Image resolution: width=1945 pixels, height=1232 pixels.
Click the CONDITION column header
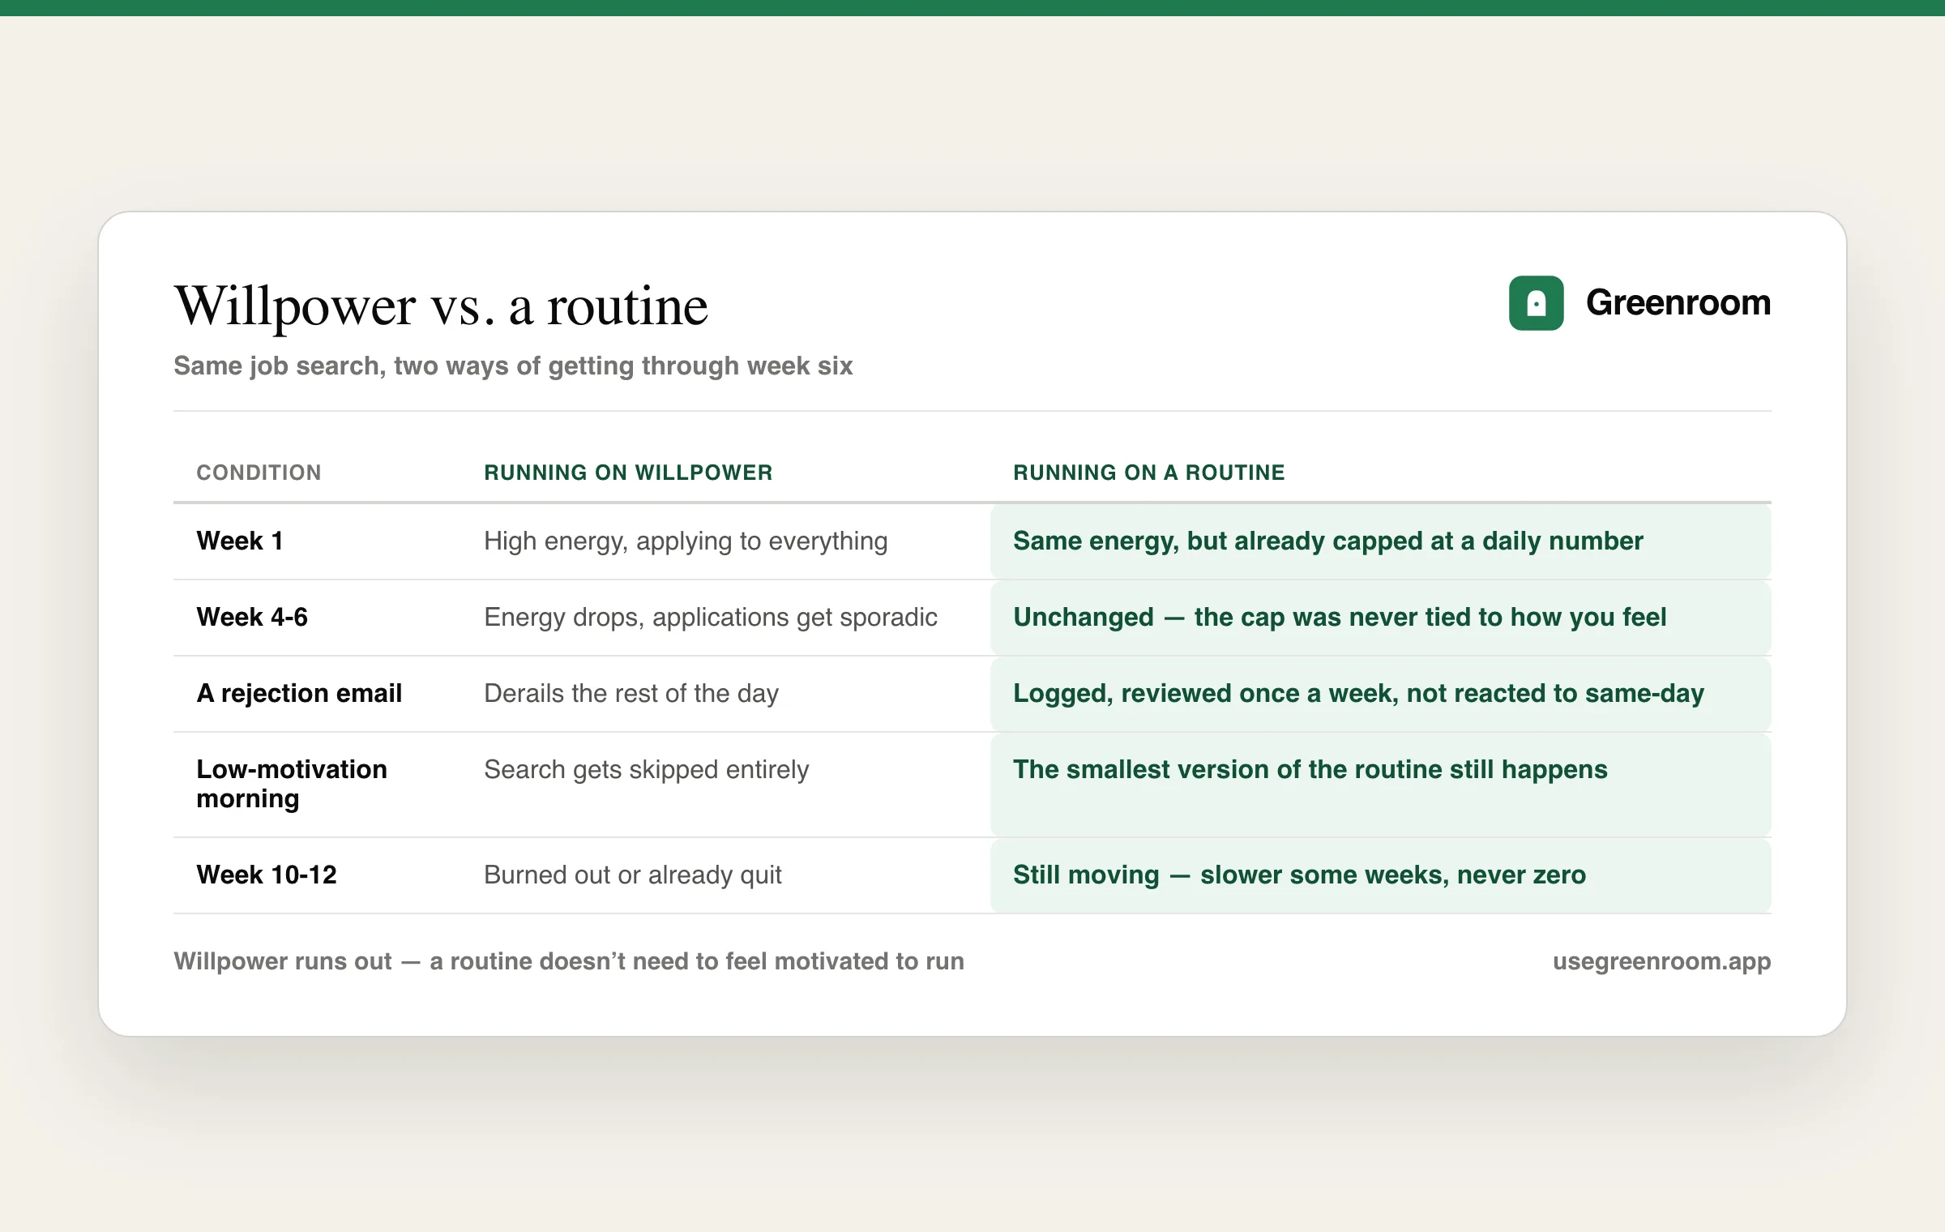(x=259, y=473)
